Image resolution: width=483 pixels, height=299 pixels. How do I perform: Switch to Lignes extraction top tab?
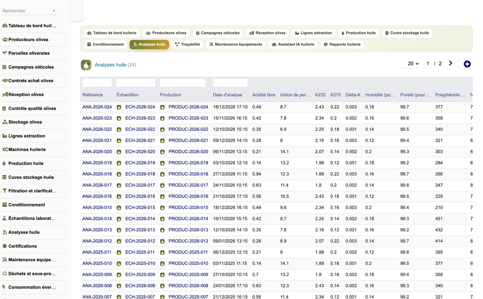(x=314, y=33)
